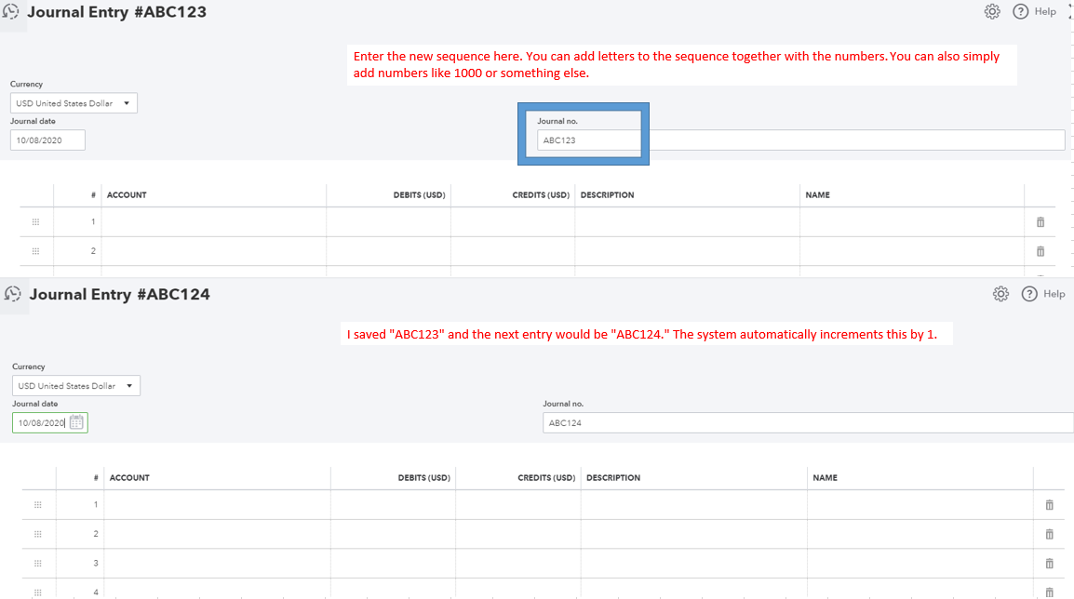Delete row 4 in the ABC124 journal table
Image resolution: width=1074 pixels, height=599 pixels.
(1050, 592)
